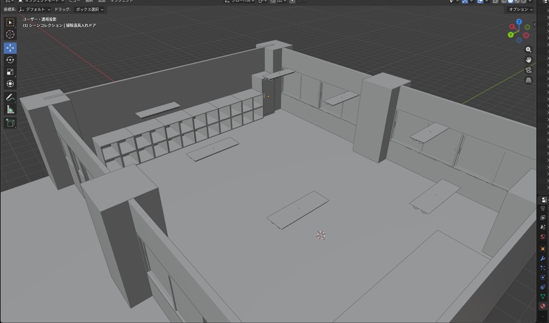Pick the Rotate tool

click(10, 60)
